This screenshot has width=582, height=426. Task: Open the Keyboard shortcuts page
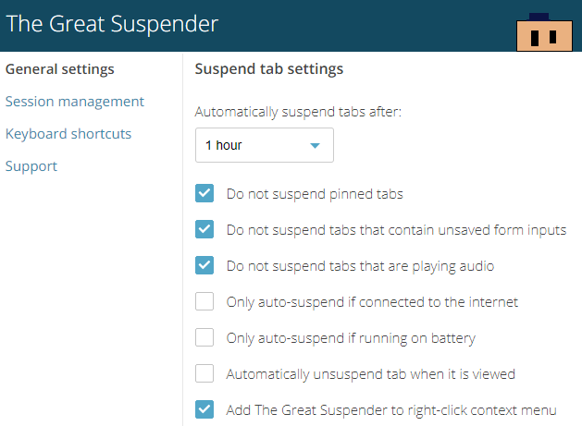coord(68,134)
